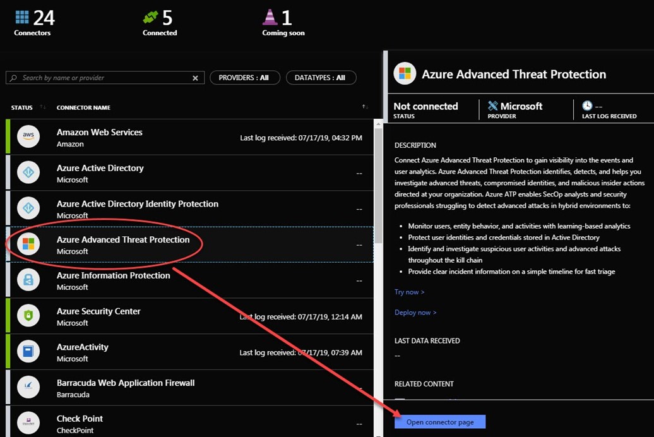The image size is (654, 437).
Task: Sort by the CONNECTOR NAME column header
Action: [x=83, y=107]
